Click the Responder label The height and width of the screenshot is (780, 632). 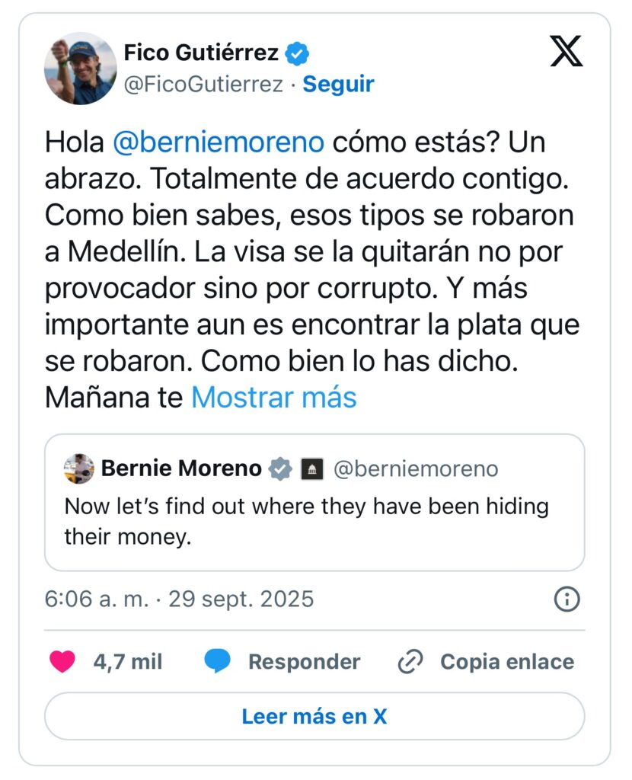(x=304, y=662)
